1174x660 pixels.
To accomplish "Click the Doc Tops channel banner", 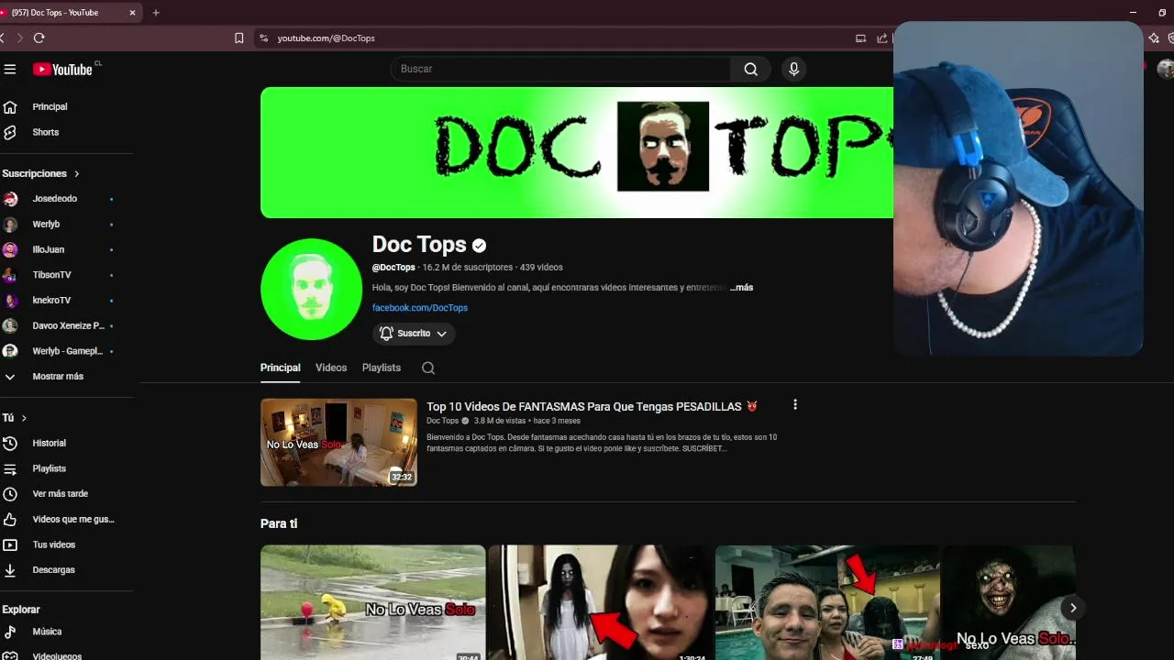I will point(577,152).
